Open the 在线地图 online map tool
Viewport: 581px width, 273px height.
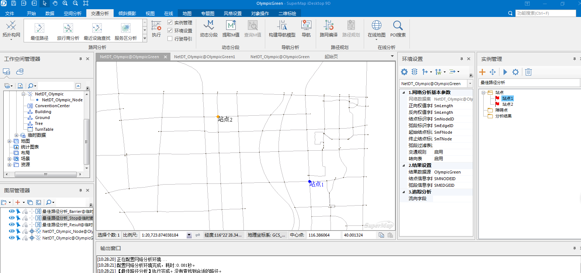(377, 29)
